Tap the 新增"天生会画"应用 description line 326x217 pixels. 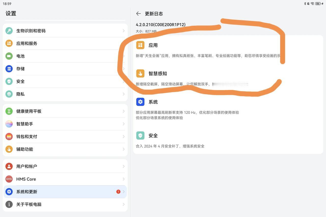point(208,56)
